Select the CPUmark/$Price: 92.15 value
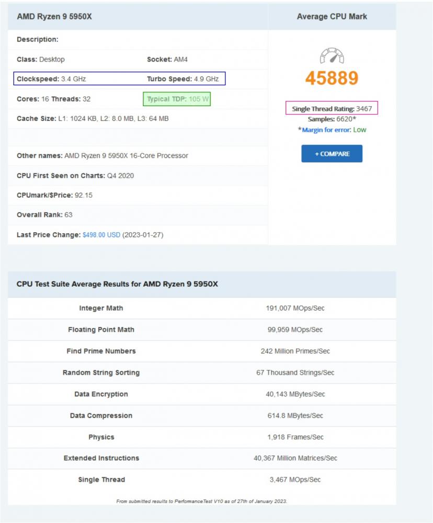This screenshot has height=523, width=433. 55,195
